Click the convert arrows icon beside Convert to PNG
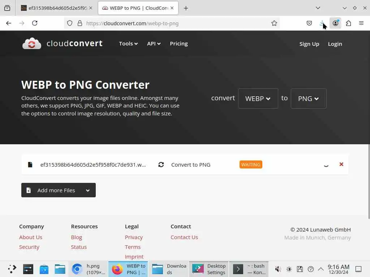Viewport: 370px width, 277px height. (161, 164)
